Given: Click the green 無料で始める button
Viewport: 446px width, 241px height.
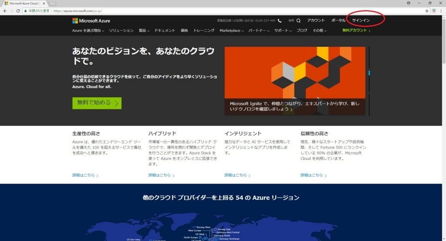Looking at the screenshot, I should (x=97, y=103).
